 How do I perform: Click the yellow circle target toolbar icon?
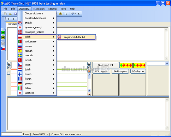point(60,14)
